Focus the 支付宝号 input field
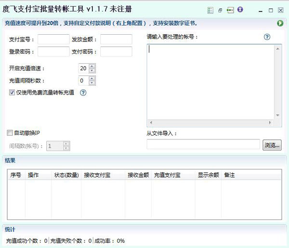 point(53,39)
